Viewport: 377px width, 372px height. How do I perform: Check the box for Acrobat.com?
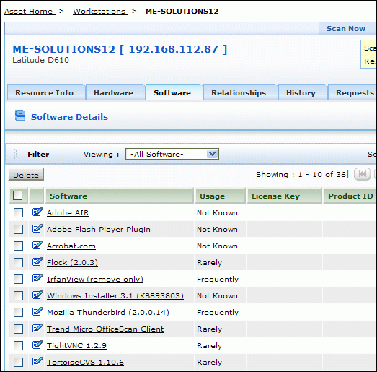click(18, 246)
